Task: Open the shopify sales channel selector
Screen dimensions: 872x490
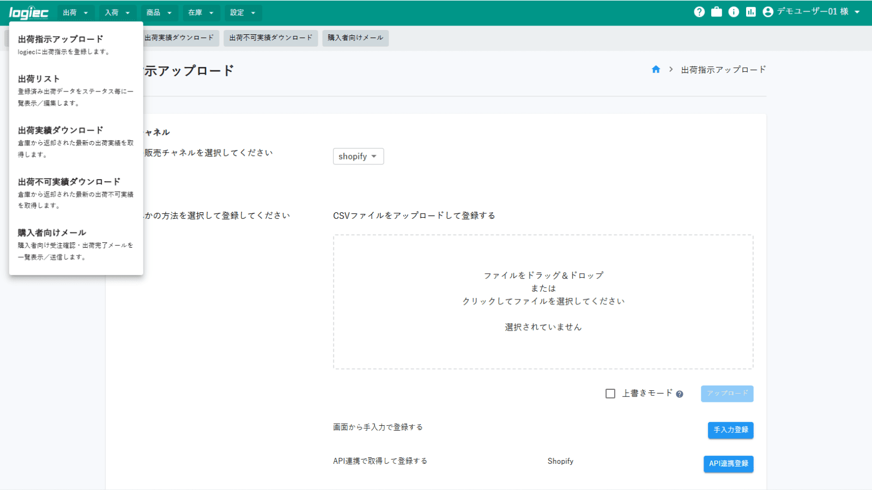Action: 358,156
